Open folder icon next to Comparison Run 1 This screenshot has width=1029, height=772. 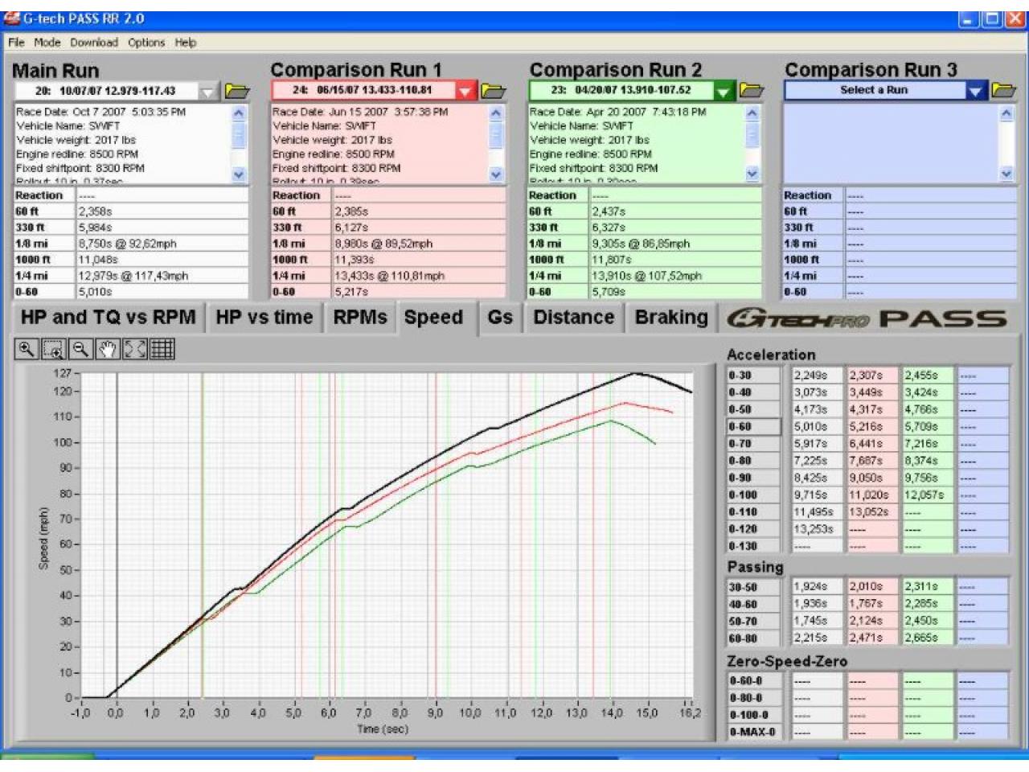(494, 91)
